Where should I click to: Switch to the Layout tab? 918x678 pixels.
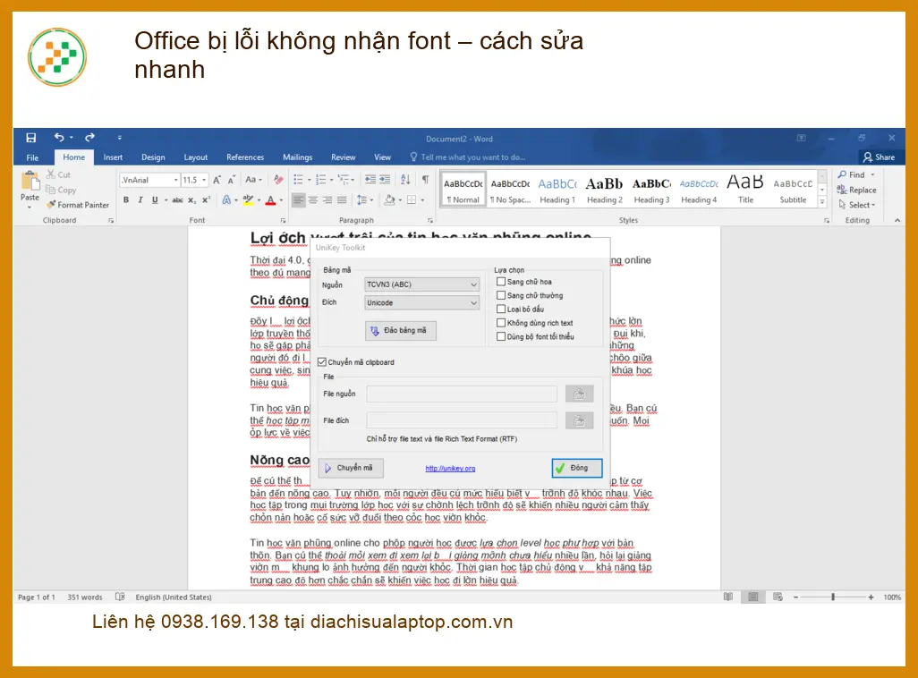(x=196, y=157)
